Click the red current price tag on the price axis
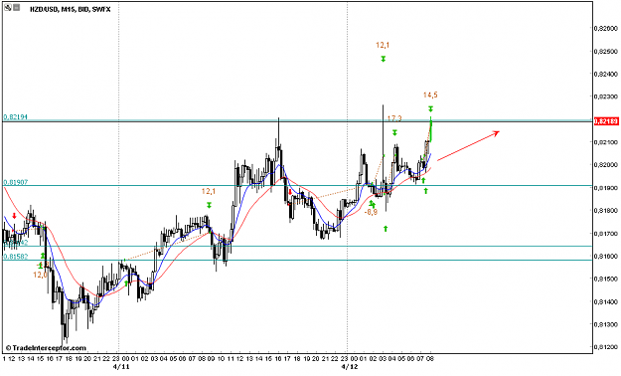Screen dimensions: 621x376 606,121
